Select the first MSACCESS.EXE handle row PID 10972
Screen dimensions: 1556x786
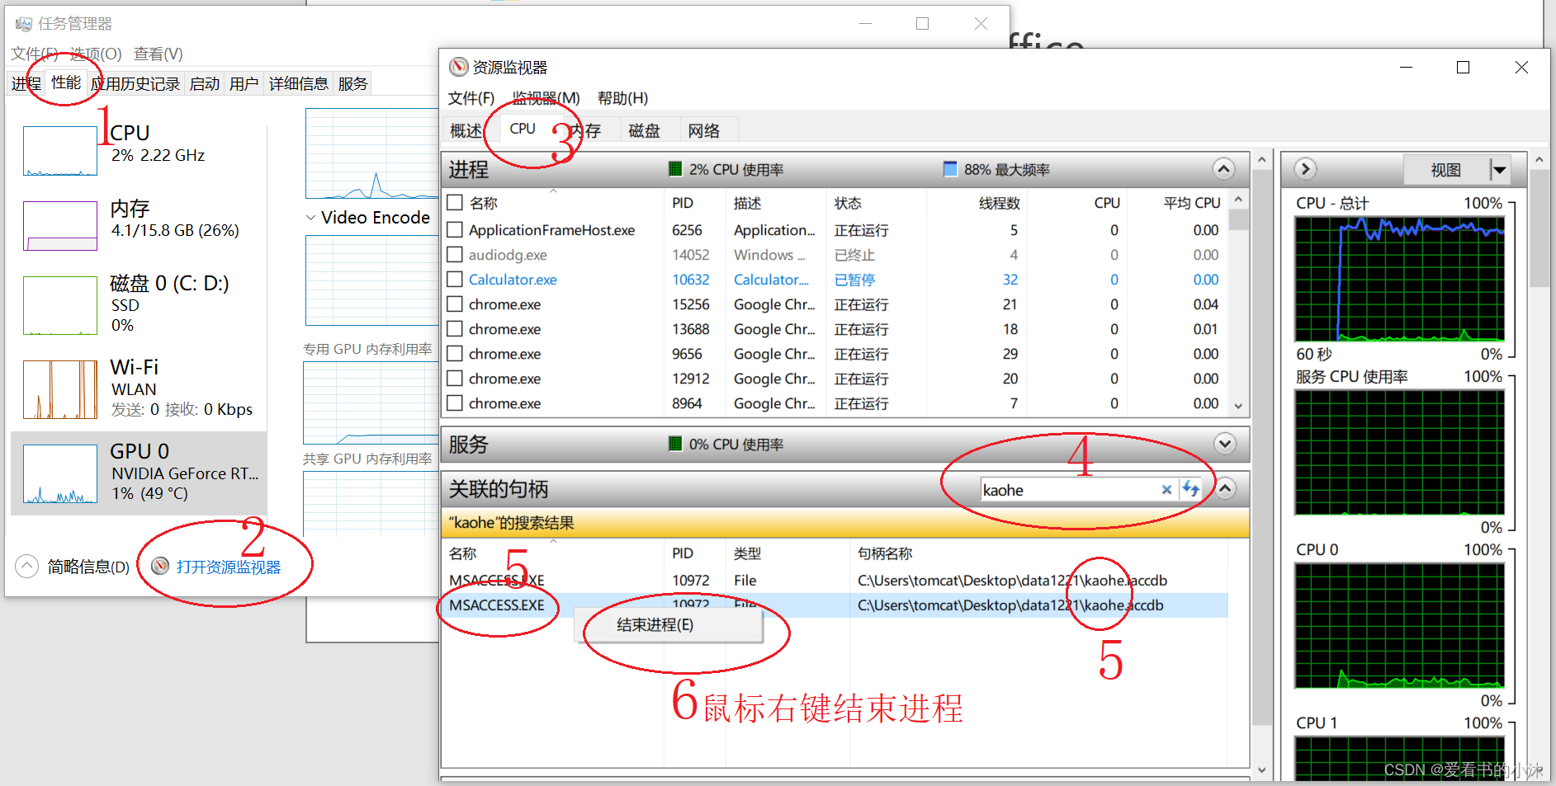[x=834, y=581]
